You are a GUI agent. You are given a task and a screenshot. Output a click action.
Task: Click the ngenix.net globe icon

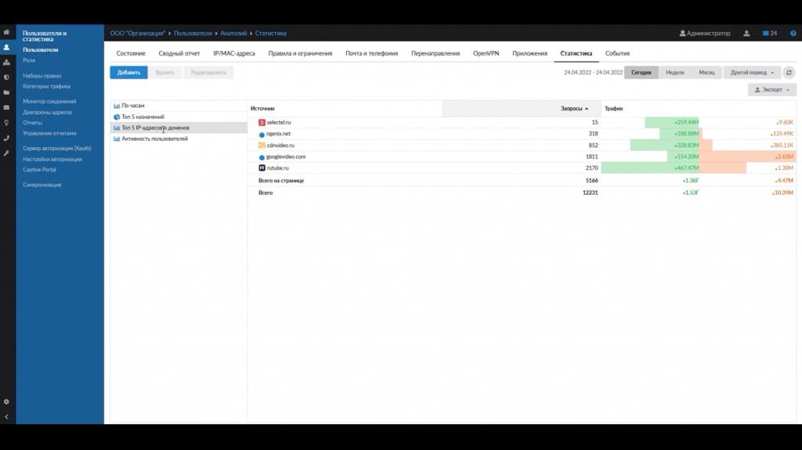tap(262, 135)
